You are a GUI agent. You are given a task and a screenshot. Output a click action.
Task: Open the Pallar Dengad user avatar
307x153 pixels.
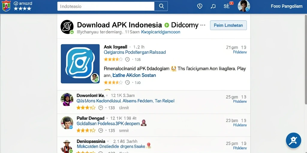coord(67,123)
